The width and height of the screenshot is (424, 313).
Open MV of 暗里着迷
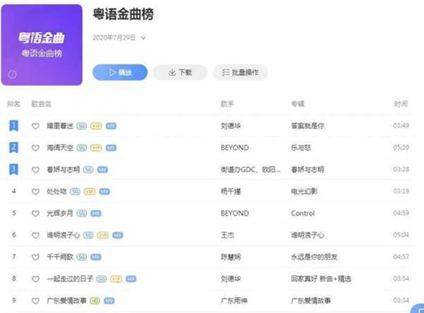(111, 126)
